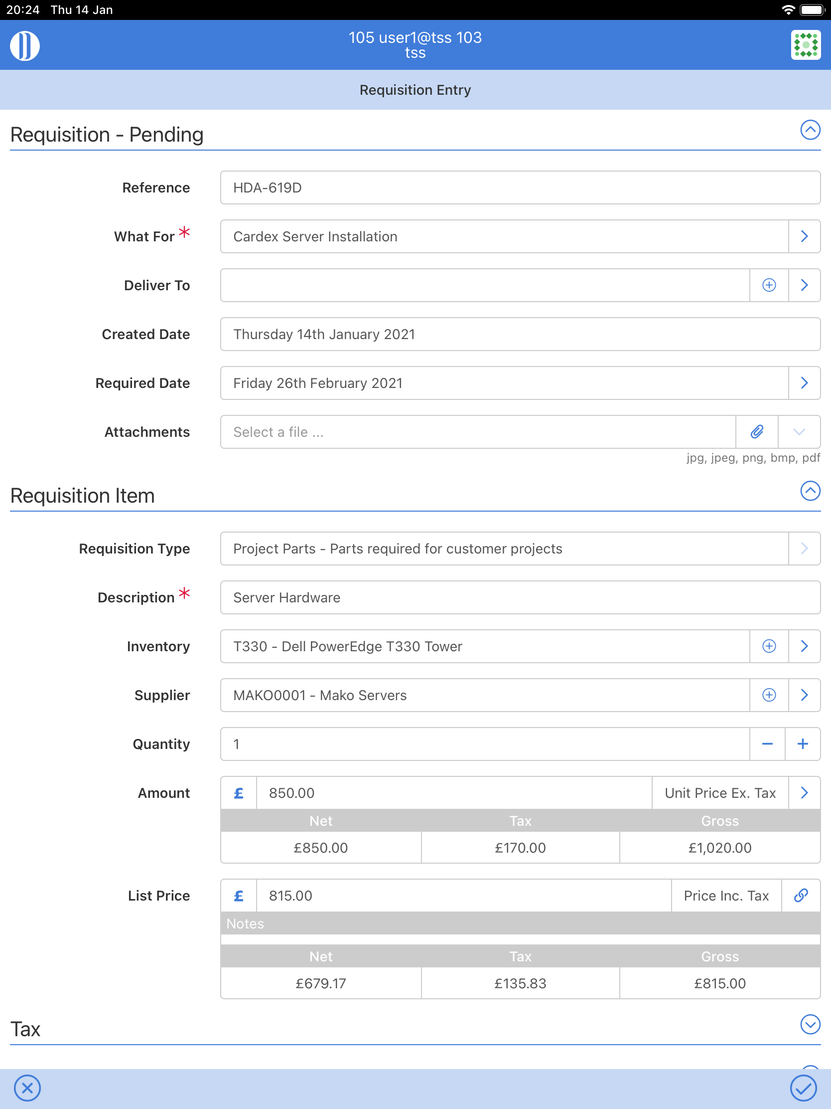This screenshot has height=1109, width=831.
Task: Click Amount Gross value £1,020.00
Action: [720, 847]
